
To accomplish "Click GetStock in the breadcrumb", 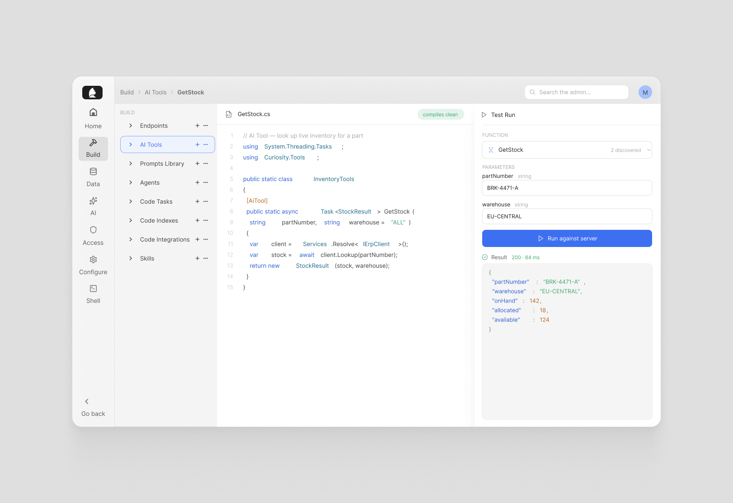I will 191,92.
